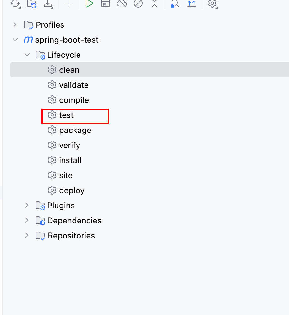Select the install lifecycle goal
The width and height of the screenshot is (289, 315).
(x=70, y=160)
